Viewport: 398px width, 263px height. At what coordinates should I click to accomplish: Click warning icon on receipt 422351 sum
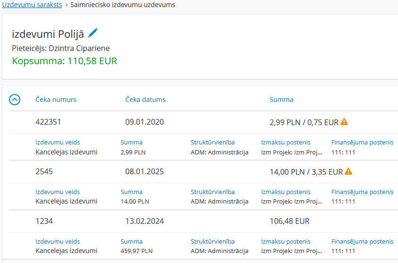point(344,122)
